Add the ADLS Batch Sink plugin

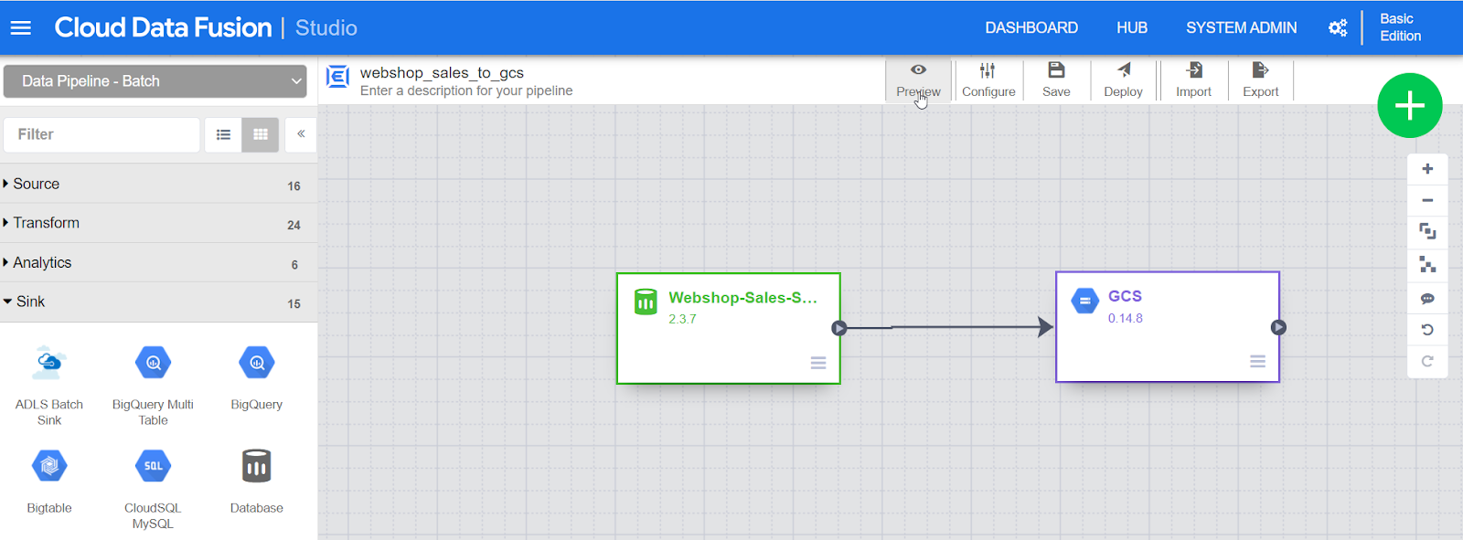(49, 384)
